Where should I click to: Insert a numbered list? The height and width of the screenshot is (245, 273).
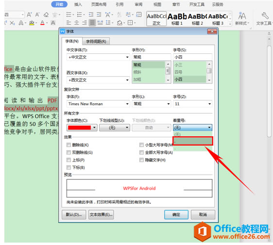[x=79, y=15]
